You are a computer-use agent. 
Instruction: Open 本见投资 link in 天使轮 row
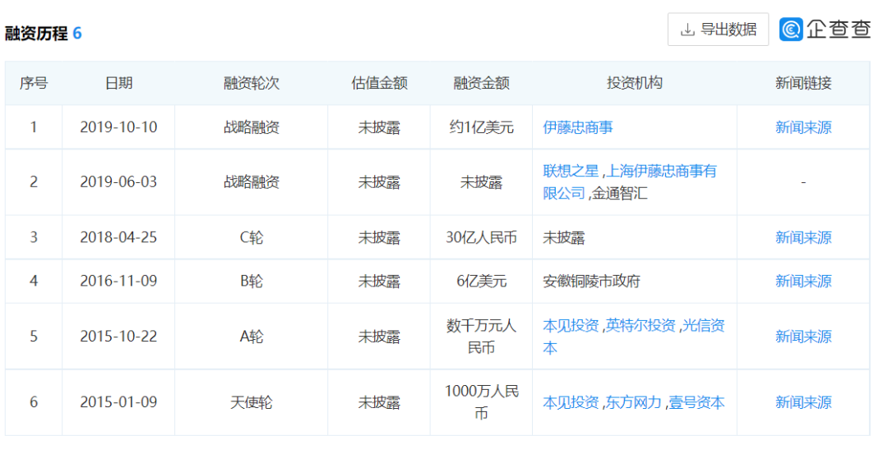coord(571,402)
